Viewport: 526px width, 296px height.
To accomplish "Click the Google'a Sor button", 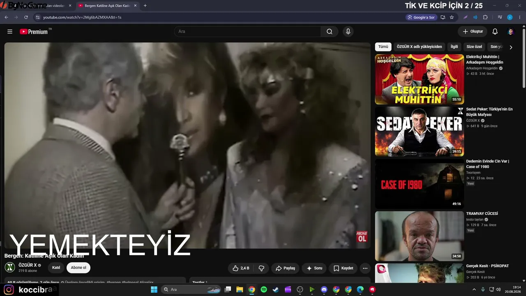I will pos(421,17).
